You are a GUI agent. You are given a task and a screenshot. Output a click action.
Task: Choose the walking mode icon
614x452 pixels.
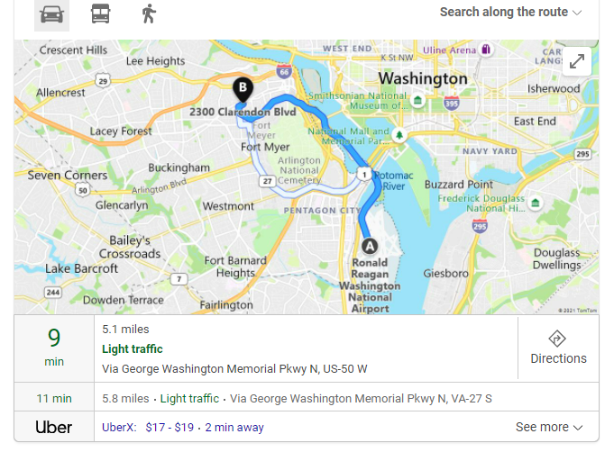pyautogui.click(x=149, y=14)
